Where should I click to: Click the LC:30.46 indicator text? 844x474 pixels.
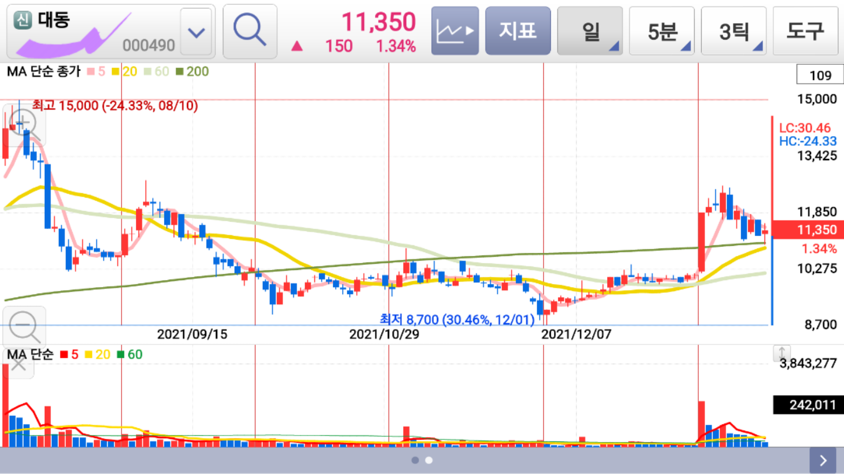click(x=805, y=128)
